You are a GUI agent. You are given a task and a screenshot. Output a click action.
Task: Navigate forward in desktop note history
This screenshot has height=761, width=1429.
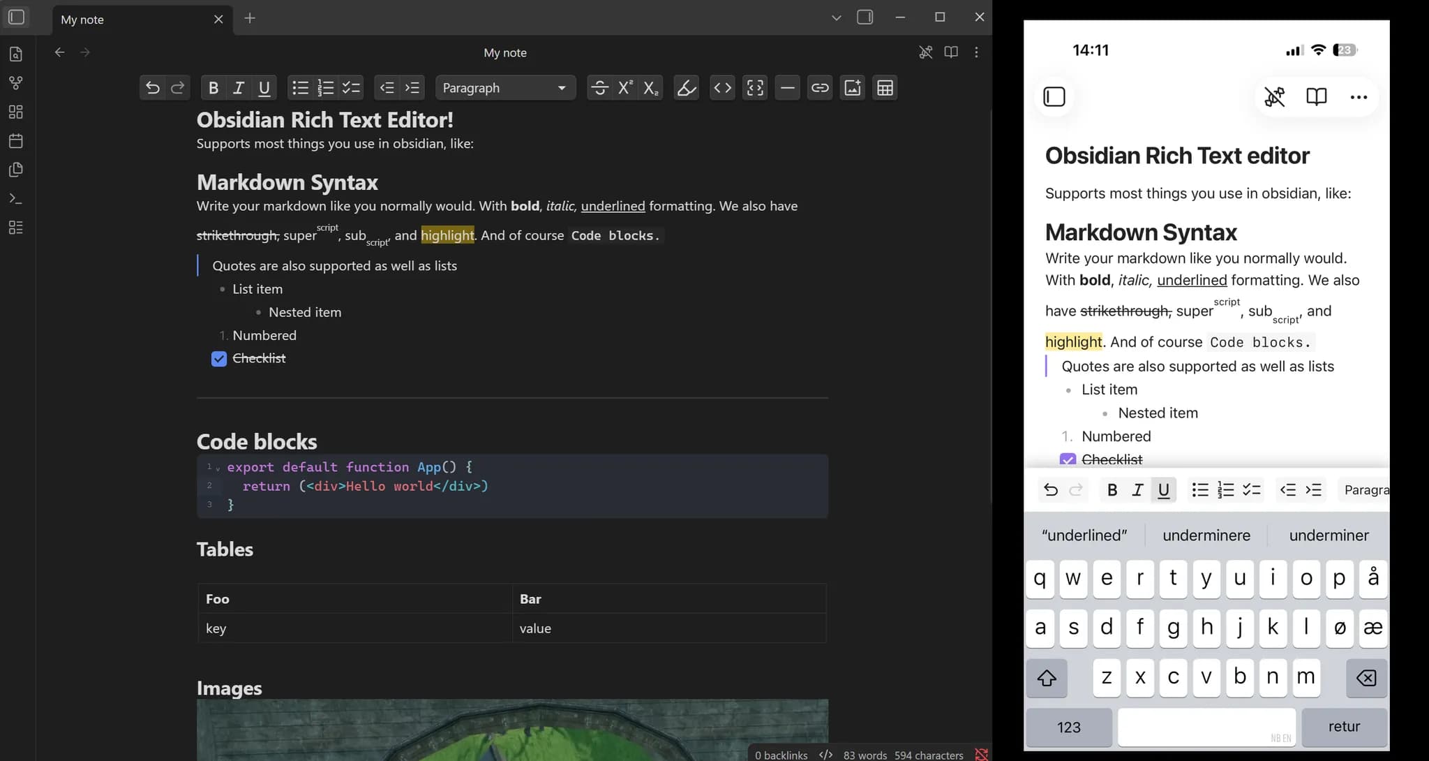[x=85, y=52]
